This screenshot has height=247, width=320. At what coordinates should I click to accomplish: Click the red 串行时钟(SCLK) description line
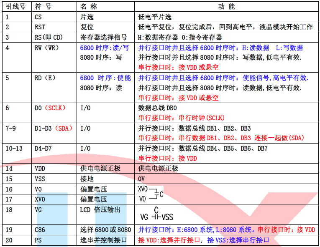tap(181, 118)
